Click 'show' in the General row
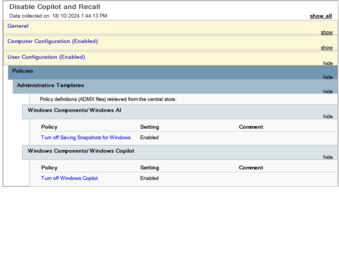Viewport: 339px width, 266px height. [326, 32]
